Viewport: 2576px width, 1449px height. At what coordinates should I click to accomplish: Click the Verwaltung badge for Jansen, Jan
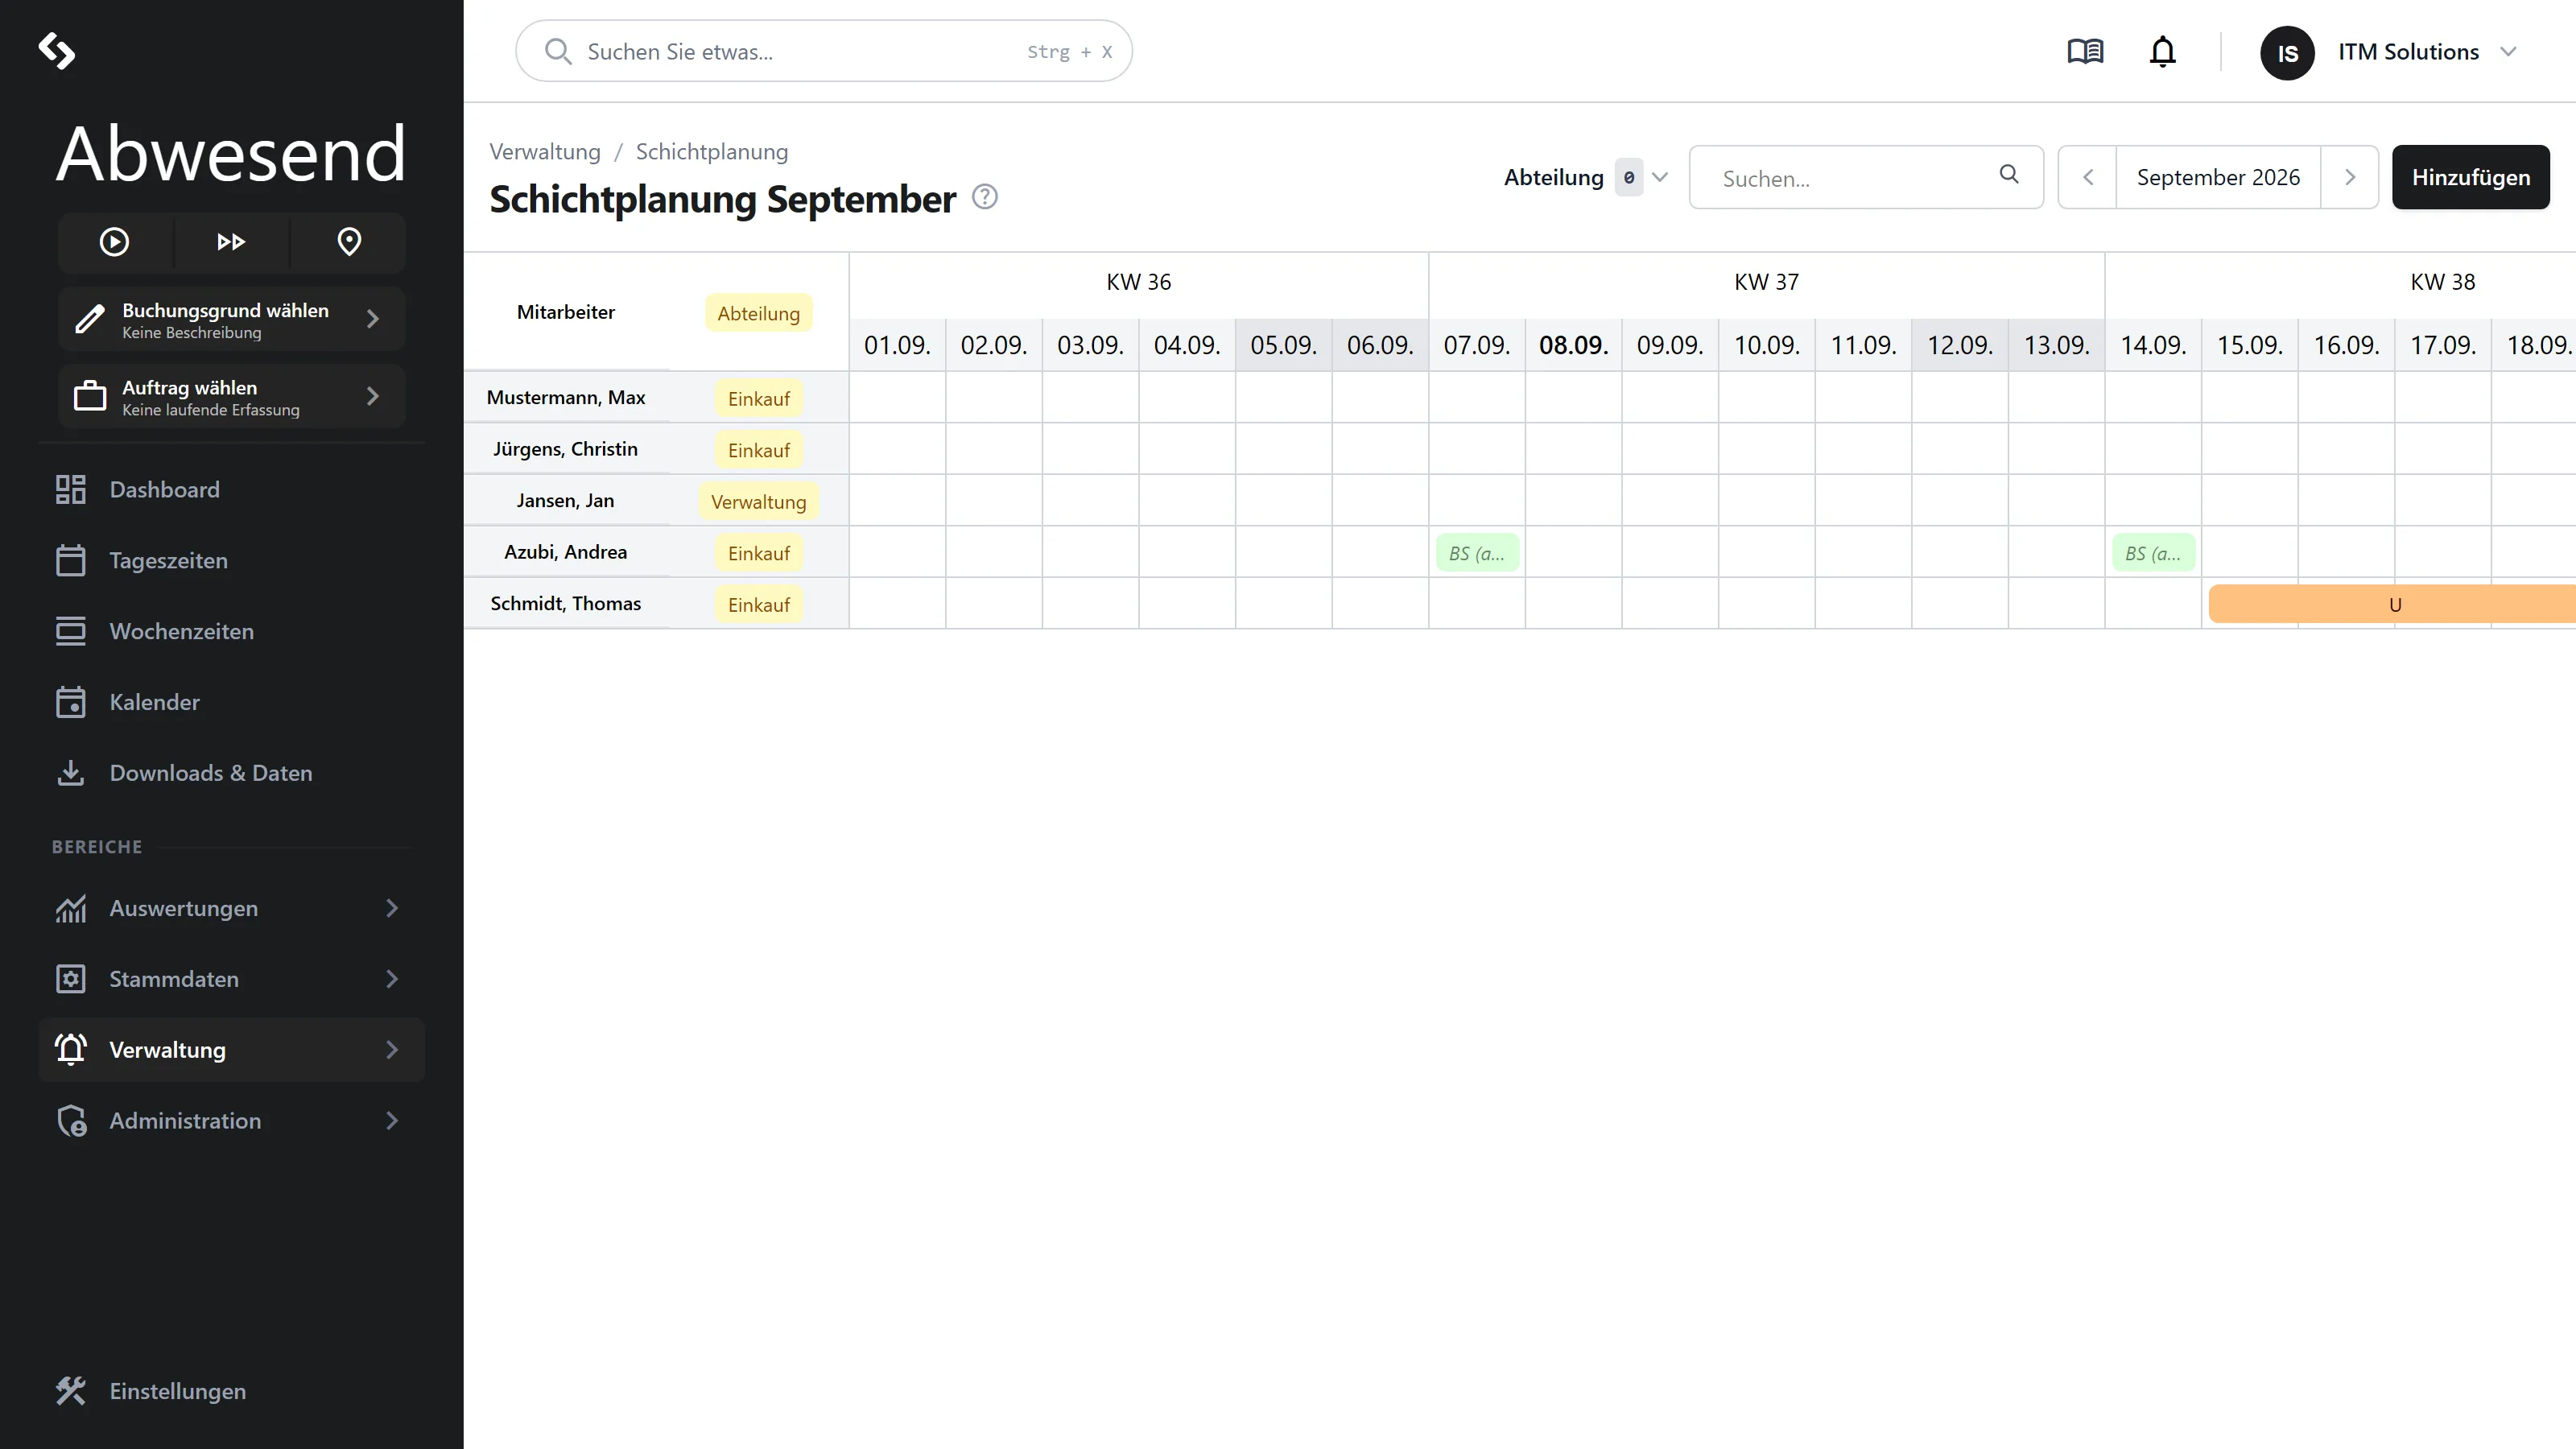(759, 502)
